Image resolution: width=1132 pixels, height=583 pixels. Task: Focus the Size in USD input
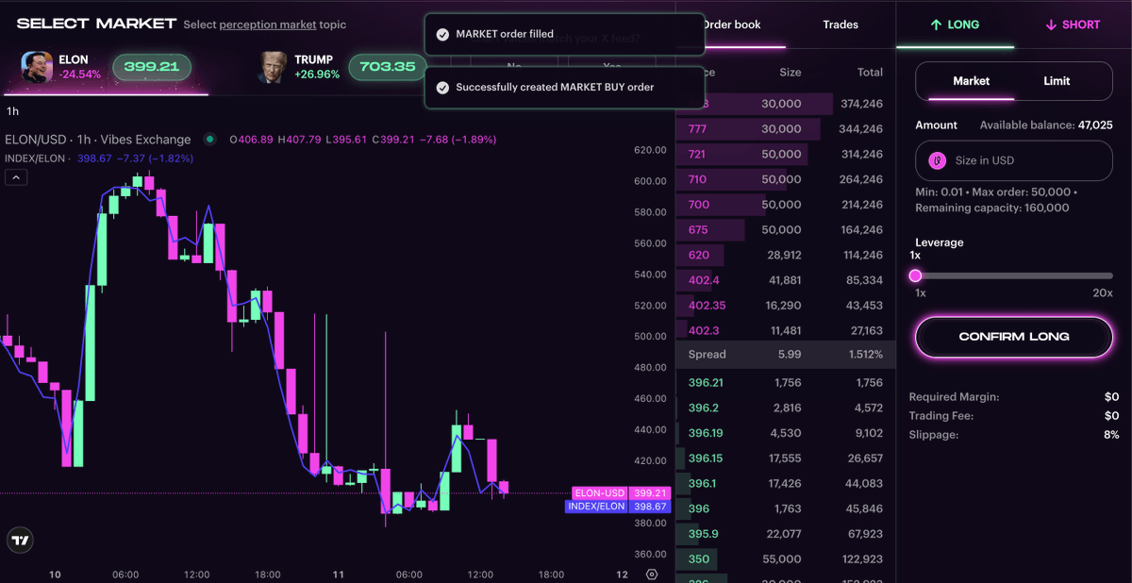pyautogui.click(x=1014, y=160)
